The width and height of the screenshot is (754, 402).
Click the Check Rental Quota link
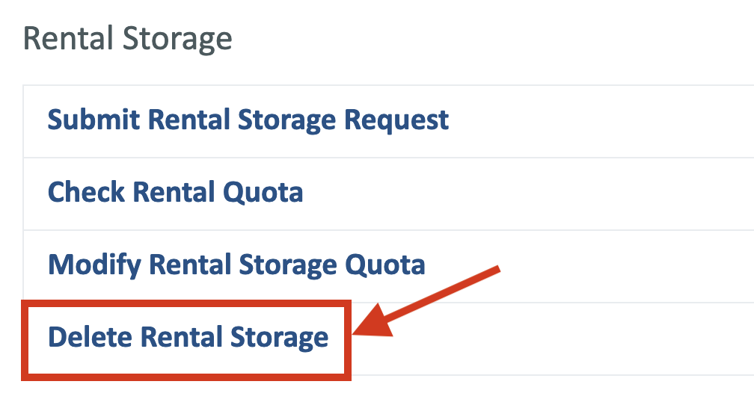(176, 192)
